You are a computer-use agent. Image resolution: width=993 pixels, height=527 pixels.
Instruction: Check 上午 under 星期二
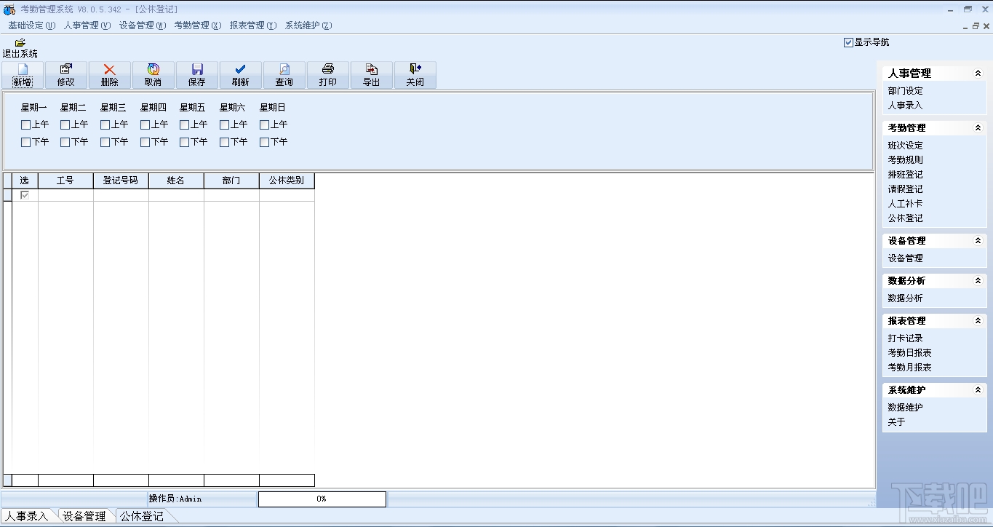[x=65, y=124]
